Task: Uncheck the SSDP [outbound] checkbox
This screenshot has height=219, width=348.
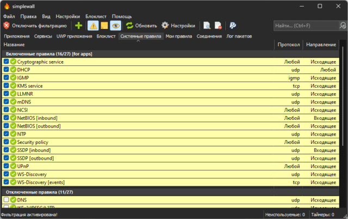Action: coord(6,158)
